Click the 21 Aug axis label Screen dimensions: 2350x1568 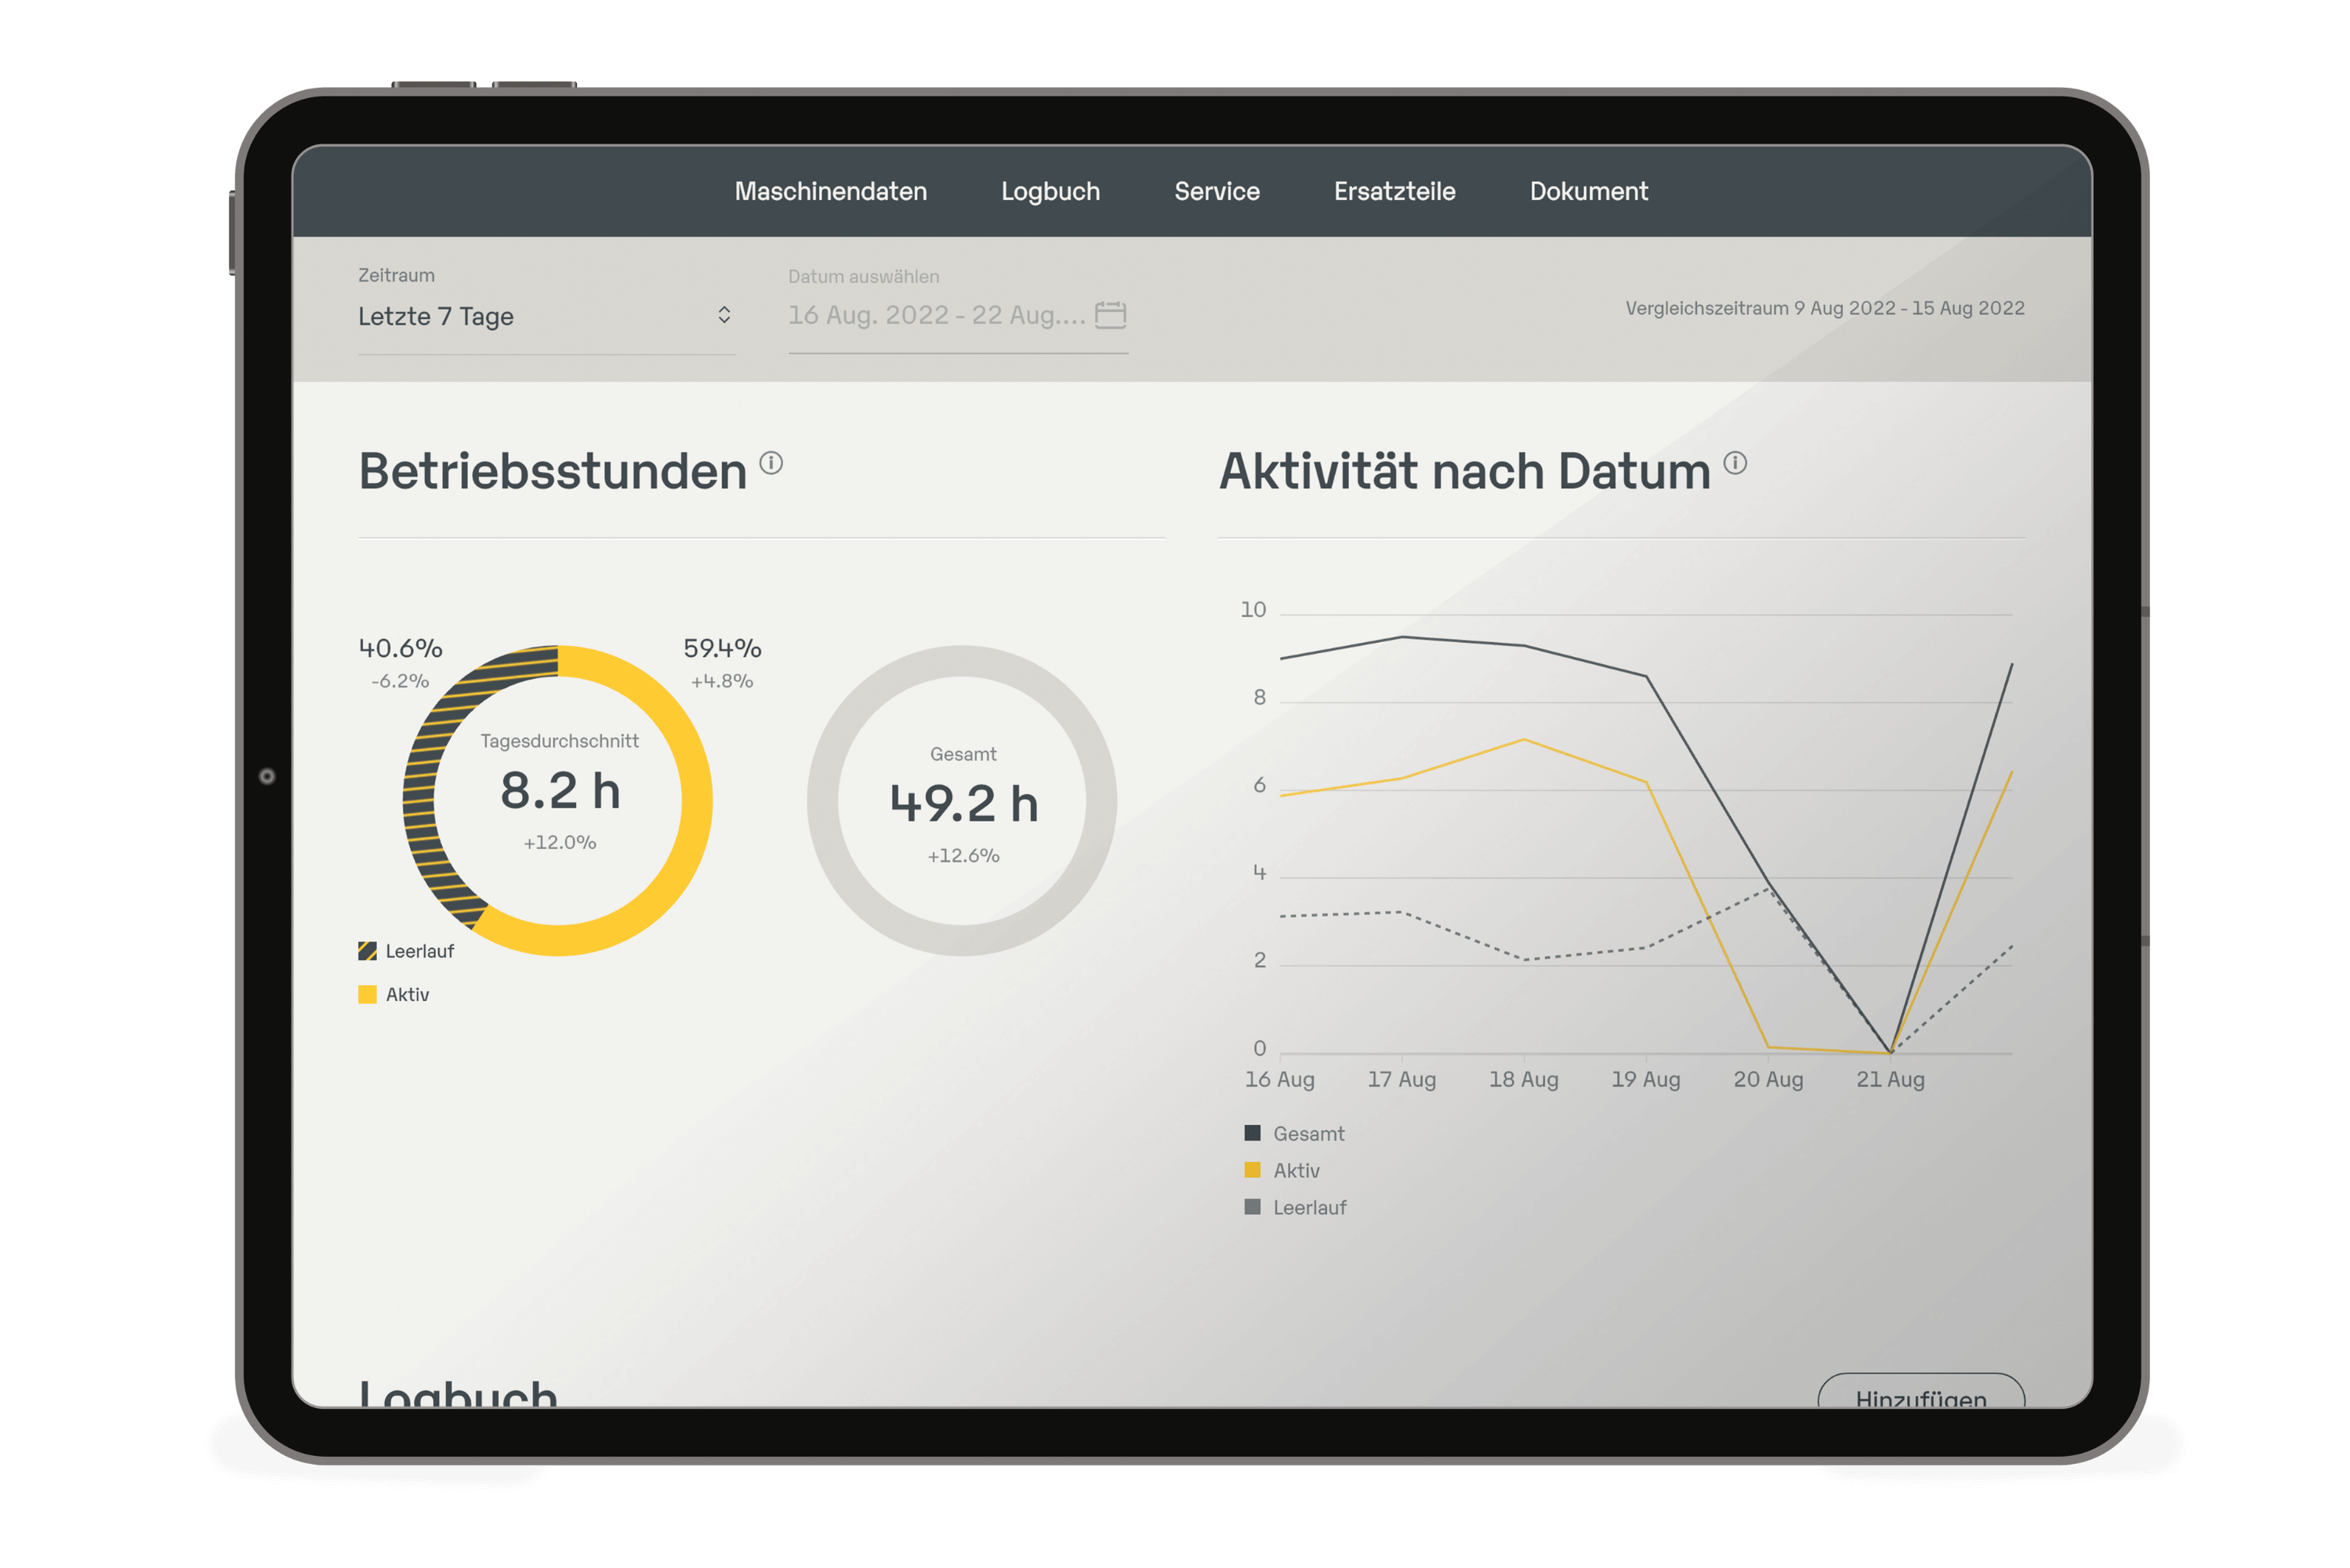[1889, 1079]
